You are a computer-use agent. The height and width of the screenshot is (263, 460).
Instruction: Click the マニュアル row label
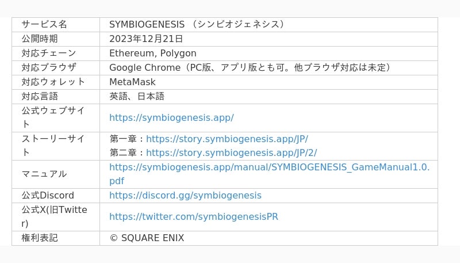click(x=44, y=174)
